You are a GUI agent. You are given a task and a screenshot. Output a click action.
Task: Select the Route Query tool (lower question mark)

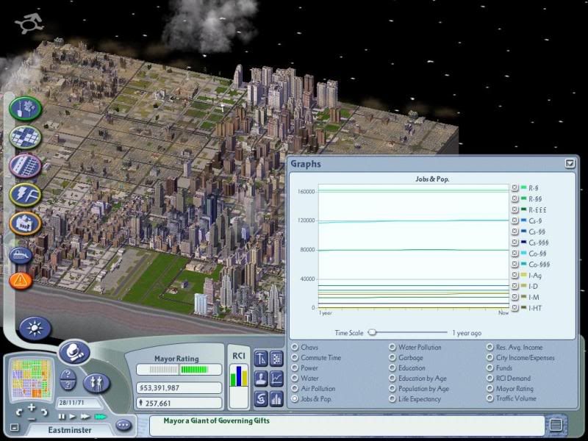[68, 384]
